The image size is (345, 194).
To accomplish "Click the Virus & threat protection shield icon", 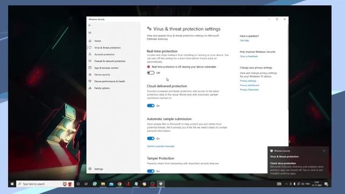I will (90, 47).
